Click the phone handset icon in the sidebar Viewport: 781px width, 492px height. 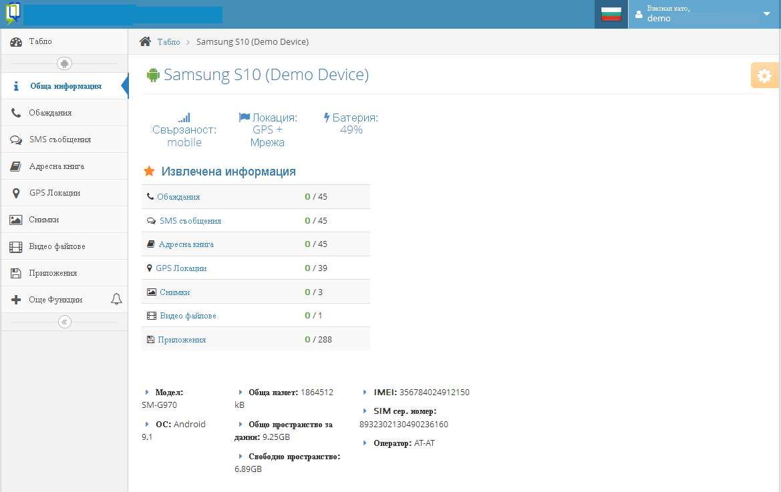tap(16, 113)
